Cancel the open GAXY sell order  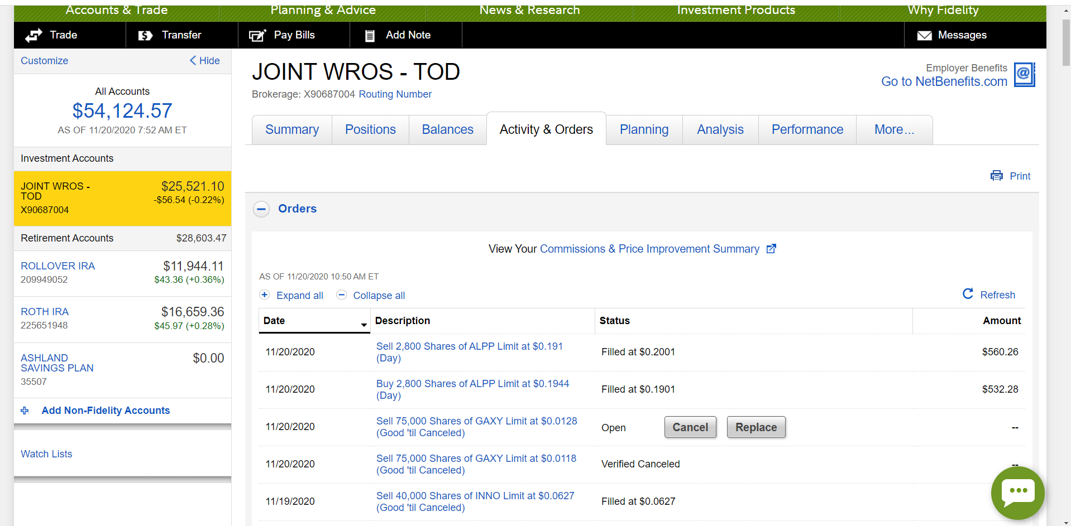690,427
